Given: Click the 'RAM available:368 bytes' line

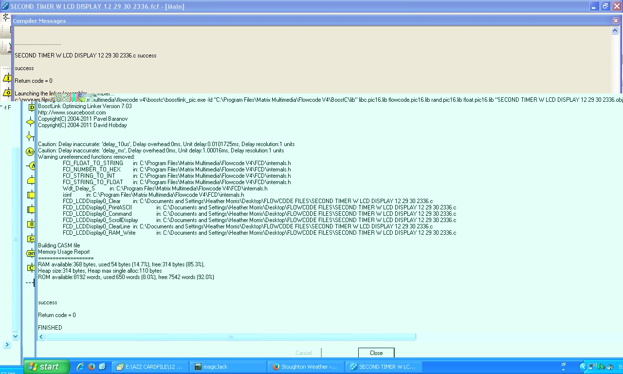Looking at the screenshot, I should [x=121, y=264].
